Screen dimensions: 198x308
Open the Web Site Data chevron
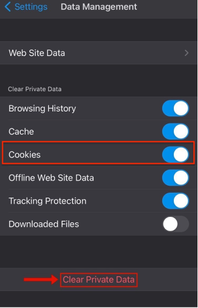coord(186,53)
